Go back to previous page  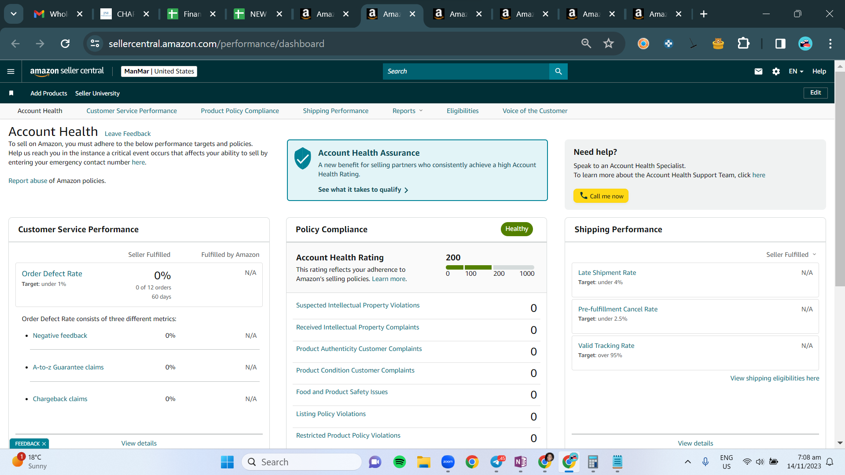(x=15, y=44)
